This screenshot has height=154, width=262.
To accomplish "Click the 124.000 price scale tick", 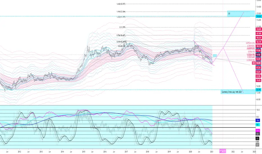I will pos(259,7).
